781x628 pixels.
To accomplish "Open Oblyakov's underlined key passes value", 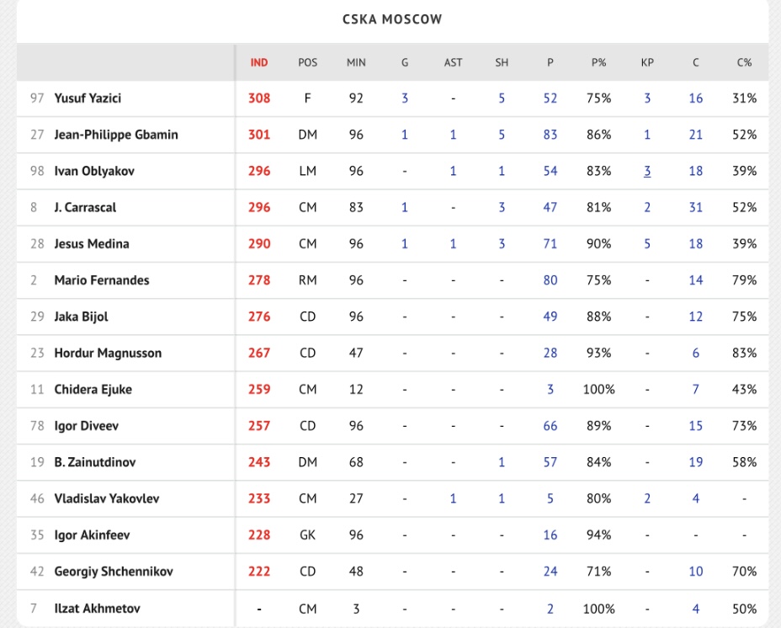I will (x=647, y=171).
